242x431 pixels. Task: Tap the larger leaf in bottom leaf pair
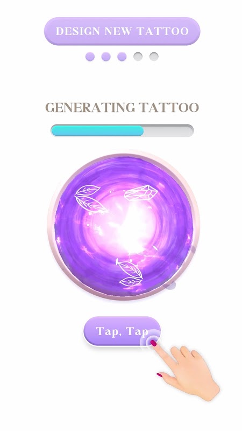click(129, 268)
